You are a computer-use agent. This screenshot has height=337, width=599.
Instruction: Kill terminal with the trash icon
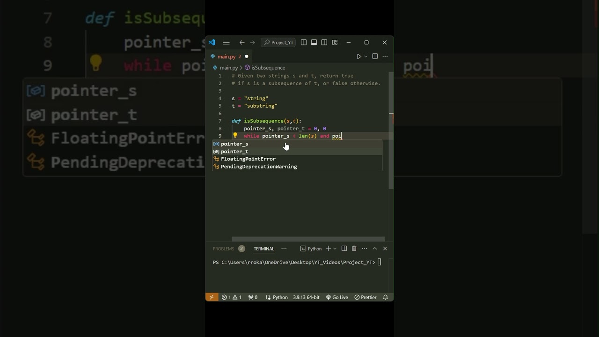pos(354,249)
